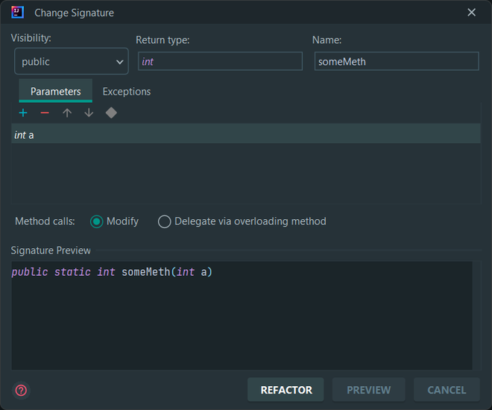Click the IntelliJ logo in title bar

18,13
